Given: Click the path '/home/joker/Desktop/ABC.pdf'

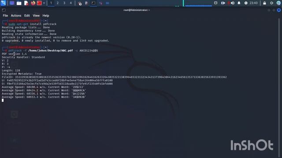Looking at the screenshot, I should [x=51, y=50].
